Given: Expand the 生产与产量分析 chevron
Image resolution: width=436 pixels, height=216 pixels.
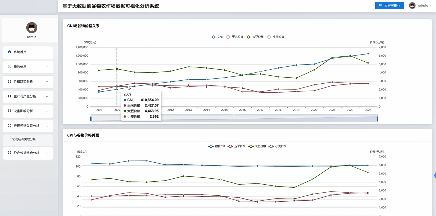Looking at the screenshot, I should [47, 96].
